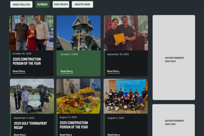Open the October 24 Construction Person headline
Image resolution: width=204 pixels, height=136 pixels.
coord(27,61)
